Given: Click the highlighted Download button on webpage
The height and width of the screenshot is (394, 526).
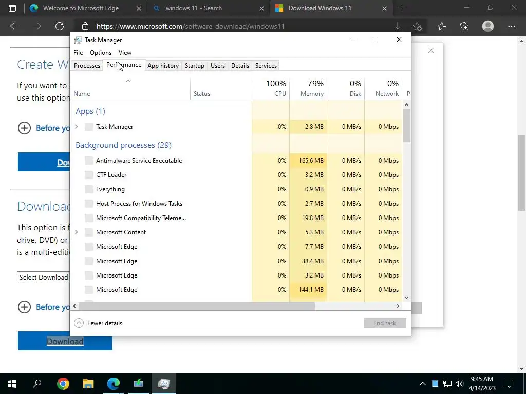Looking at the screenshot, I should tap(65, 341).
